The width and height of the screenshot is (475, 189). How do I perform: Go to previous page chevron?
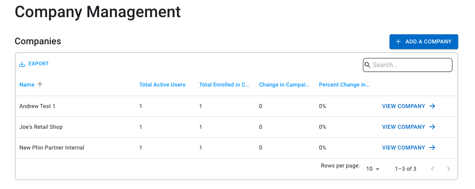tap(433, 169)
